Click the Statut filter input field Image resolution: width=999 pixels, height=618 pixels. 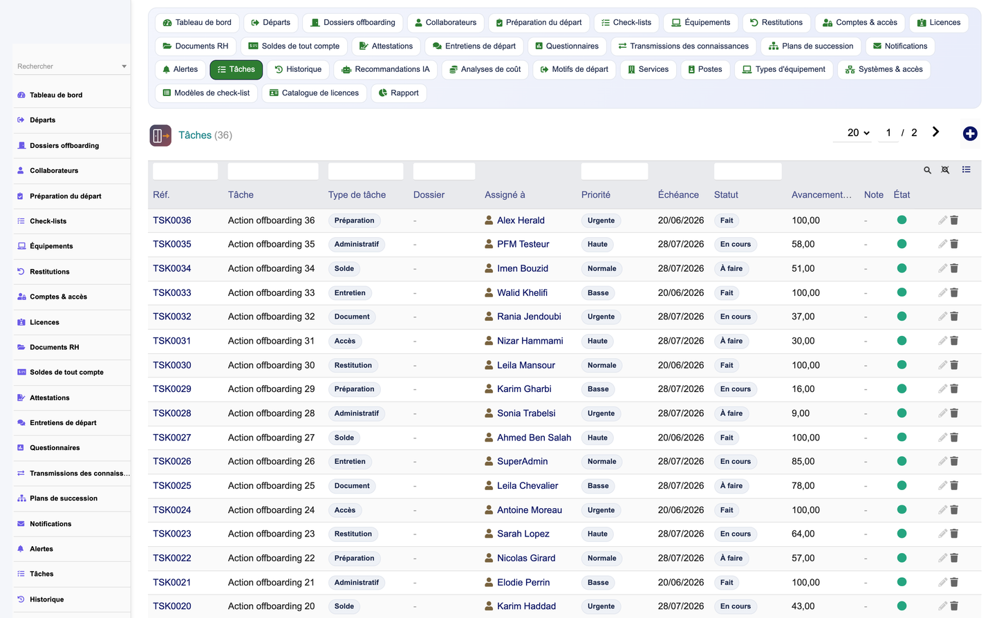(747, 171)
